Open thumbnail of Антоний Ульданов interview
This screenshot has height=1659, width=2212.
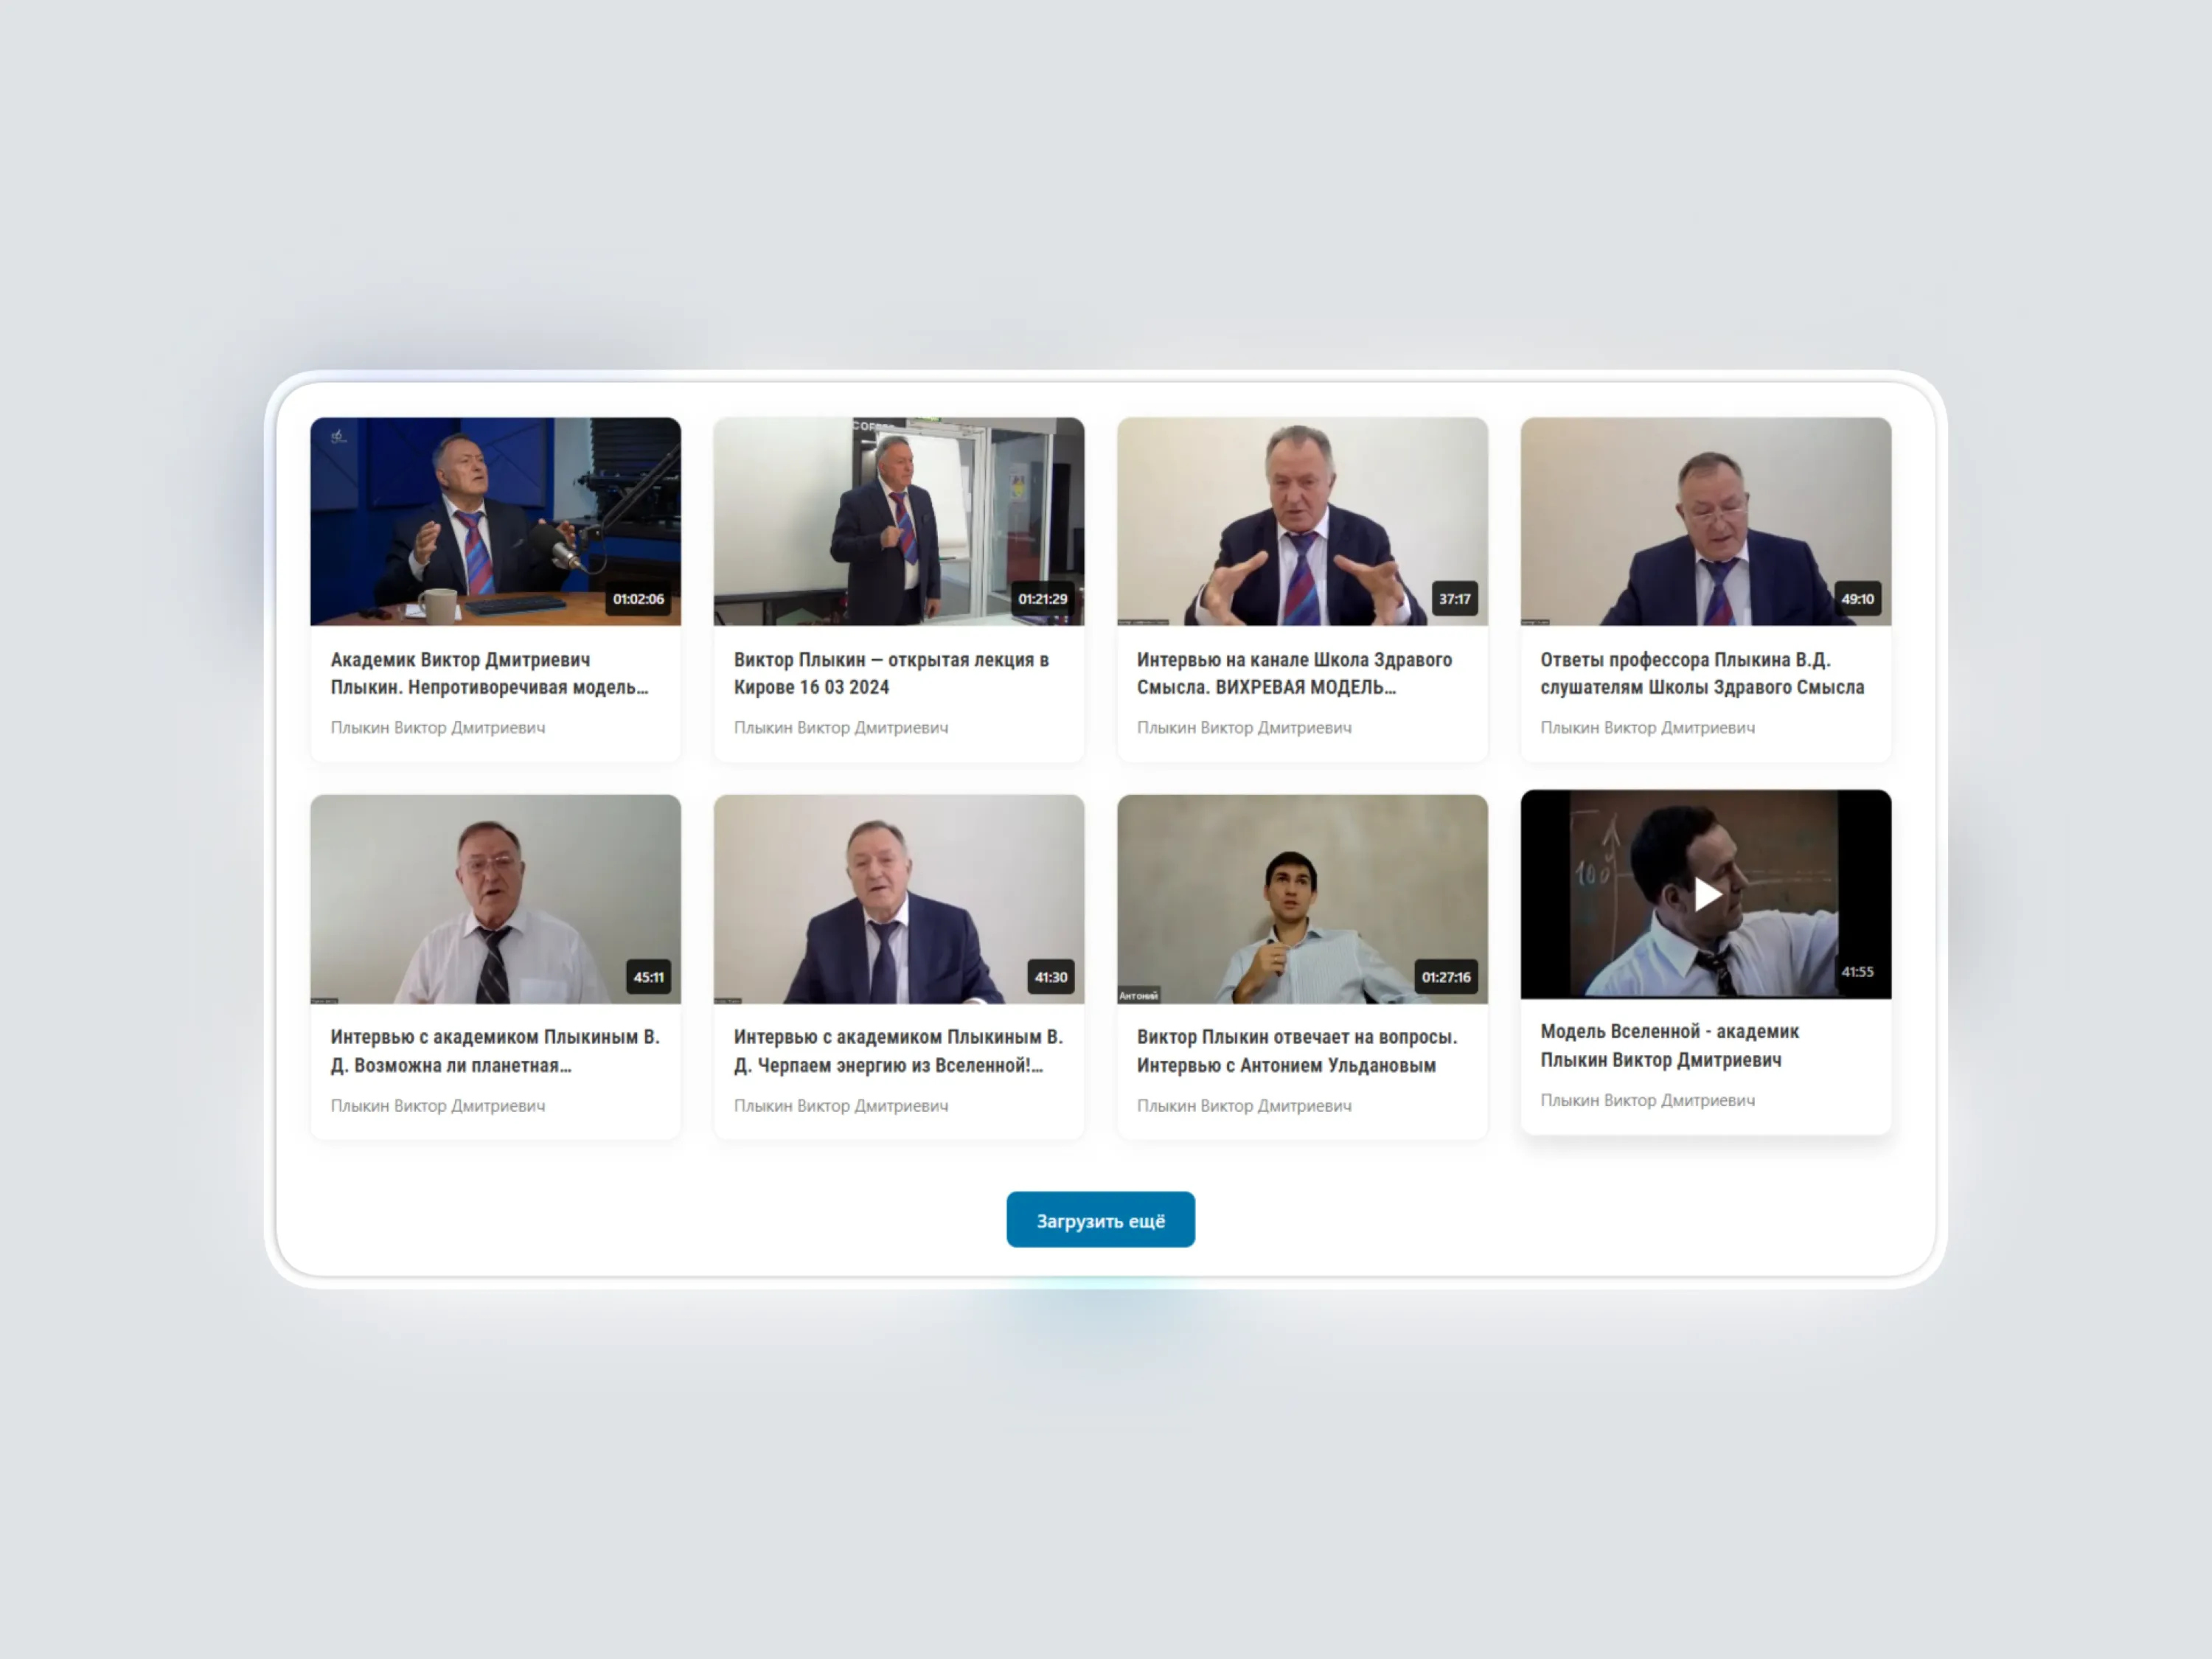[x=1302, y=899]
